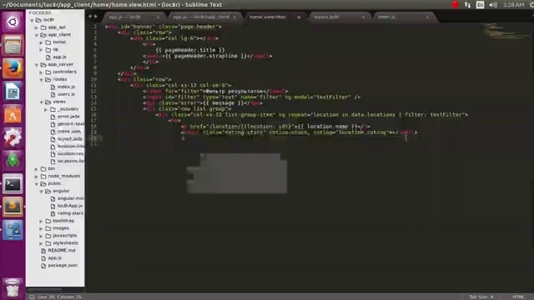The image size is (534, 300).
Task: Open root-level app.js below README.md
Action: (x=54, y=257)
